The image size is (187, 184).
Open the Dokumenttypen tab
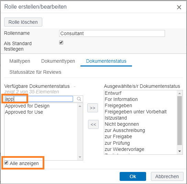pyautogui.click(x=58, y=61)
